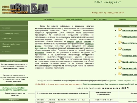Open Измерительный catalog link
Screen dimensions: 137x103
(x=130, y=43)
